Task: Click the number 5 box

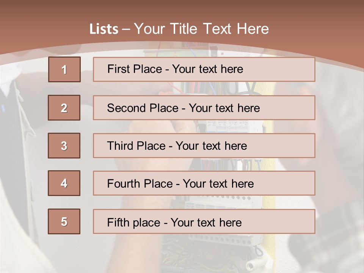Action: pyautogui.click(x=64, y=221)
